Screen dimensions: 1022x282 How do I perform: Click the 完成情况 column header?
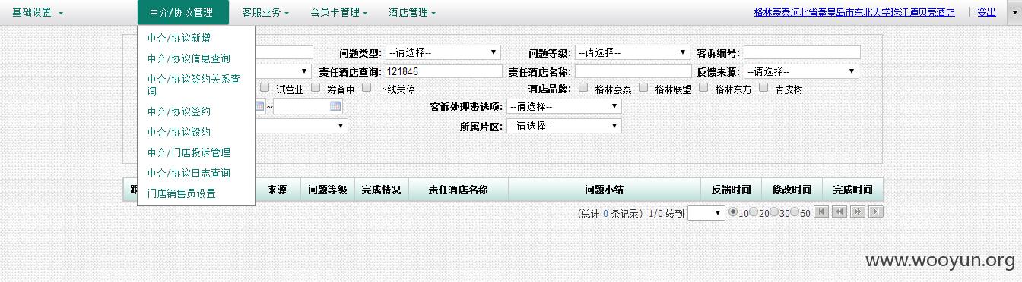(381, 190)
